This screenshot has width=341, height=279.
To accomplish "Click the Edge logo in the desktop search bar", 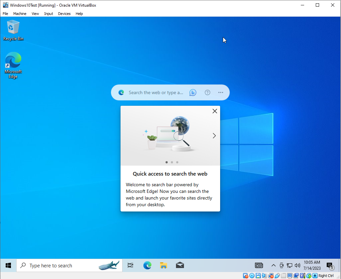I will [121, 92].
